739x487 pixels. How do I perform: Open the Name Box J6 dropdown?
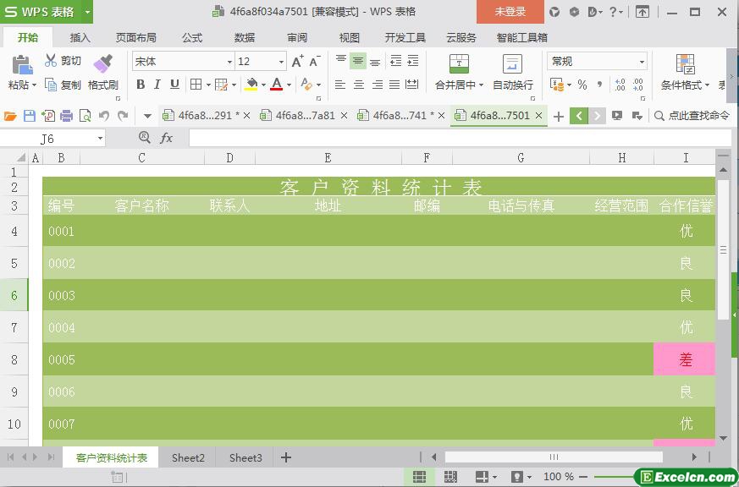[100, 139]
